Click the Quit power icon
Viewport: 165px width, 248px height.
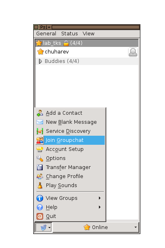click(x=40, y=216)
